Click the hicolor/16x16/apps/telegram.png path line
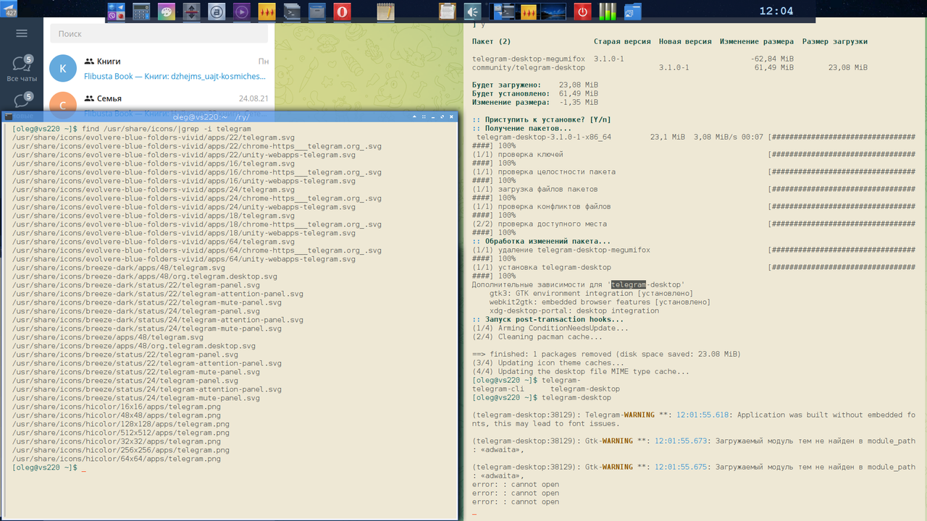Screen dimensions: 927x521 (x=117, y=407)
